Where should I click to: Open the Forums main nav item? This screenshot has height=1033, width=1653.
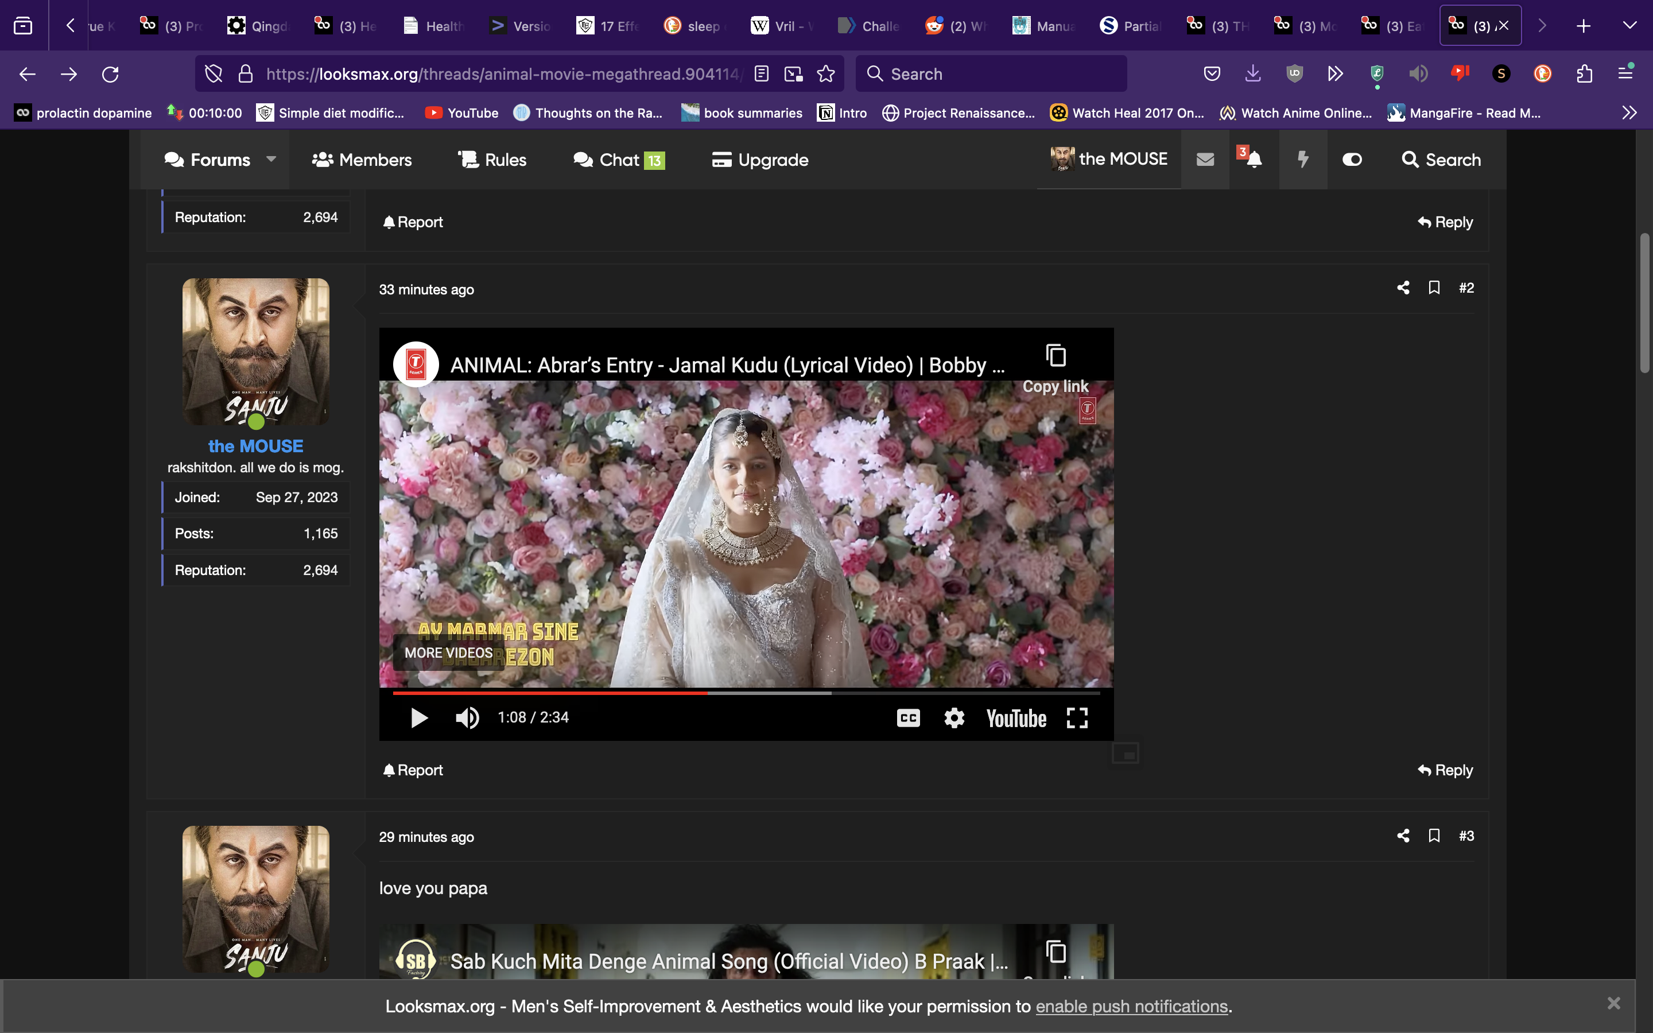[x=207, y=160]
